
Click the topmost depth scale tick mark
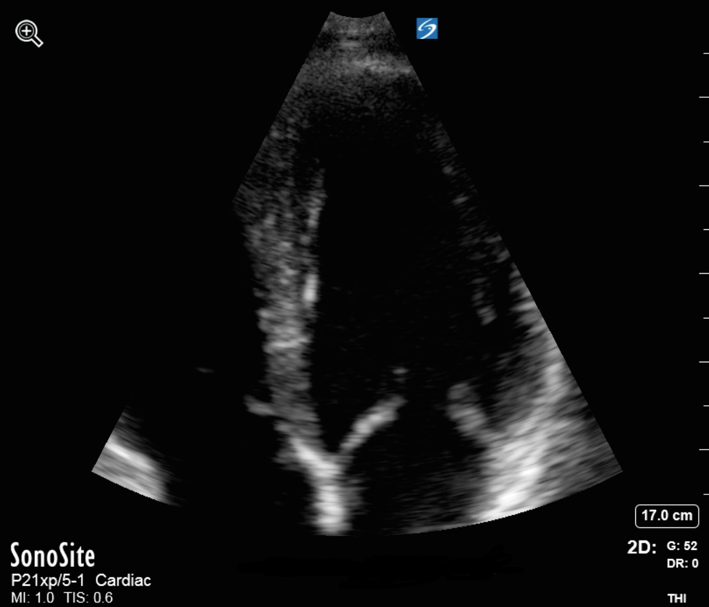[x=706, y=53]
